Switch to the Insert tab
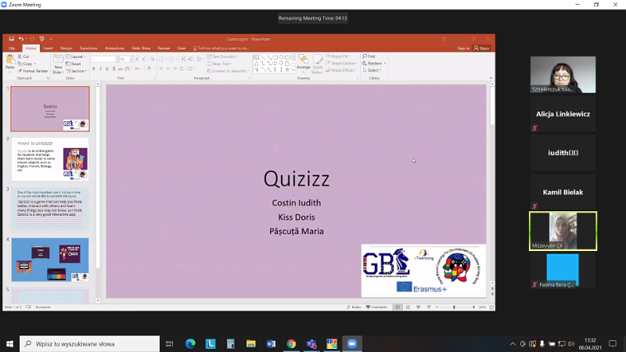Viewport: 626px width, 352px height. click(x=49, y=48)
